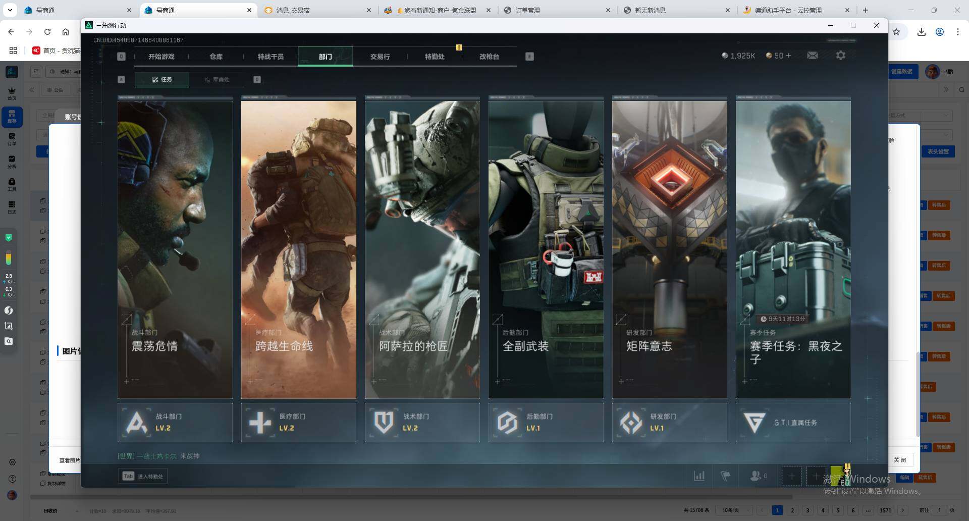Select the 任务 sub-tab
The height and width of the screenshot is (521, 969).
(x=162, y=79)
